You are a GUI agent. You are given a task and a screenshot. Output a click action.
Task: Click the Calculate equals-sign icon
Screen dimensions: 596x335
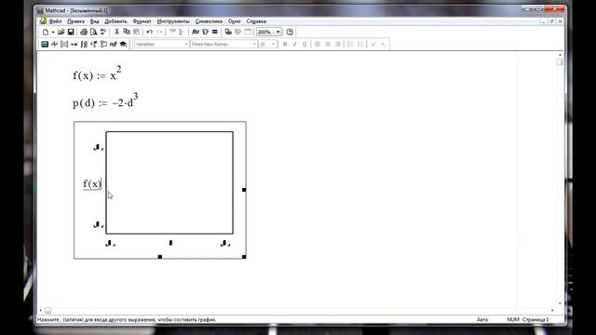click(215, 32)
